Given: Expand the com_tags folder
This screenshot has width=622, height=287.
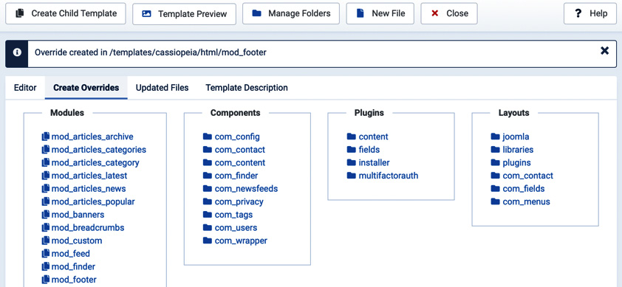Looking at the screenshot, I should click(228, 215).
